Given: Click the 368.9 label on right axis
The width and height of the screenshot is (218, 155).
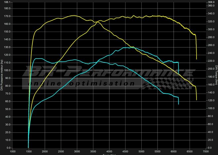Looking at the screenshot, I should pos(210,2).
